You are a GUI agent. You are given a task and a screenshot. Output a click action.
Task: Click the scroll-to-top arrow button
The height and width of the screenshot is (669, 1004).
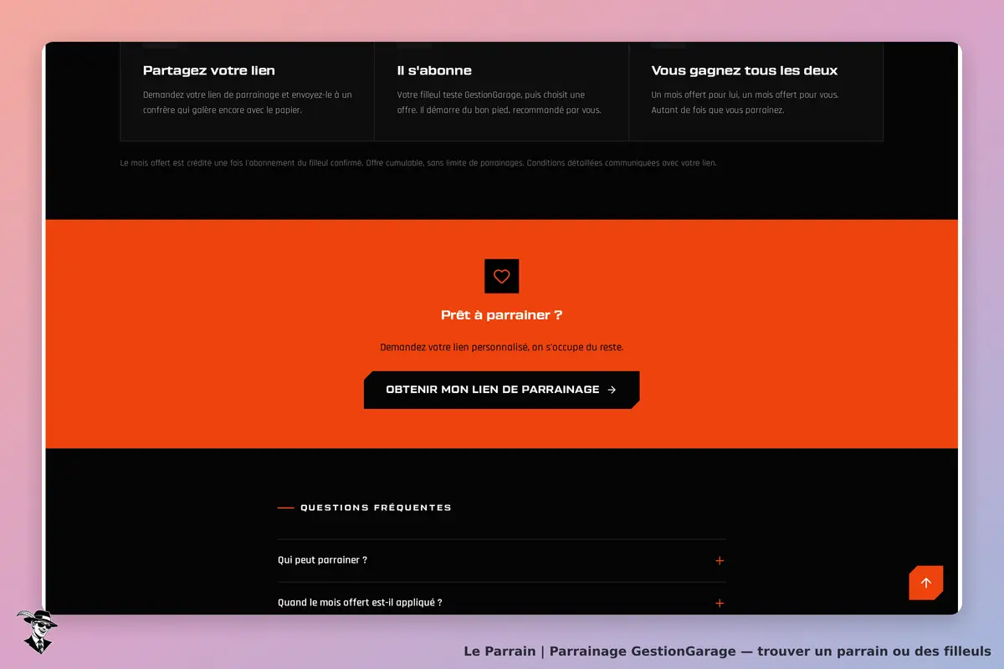click(x=925, y=583)
